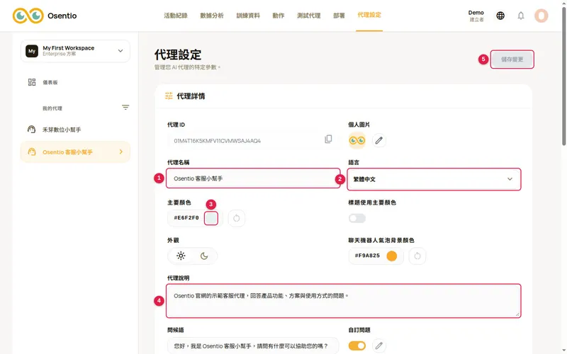
Task: Open the 語言 dropdown
Action: coord(434,179)
